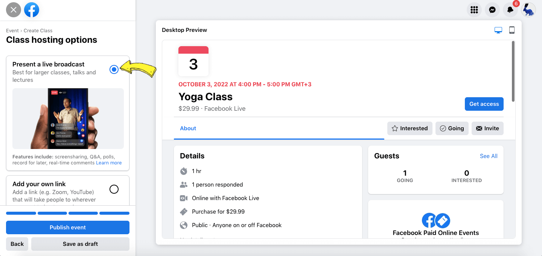Image resolution: width=542 pixels, height=256 pixels.
Task: Open the About tab in preview
Action: [188, 128]
